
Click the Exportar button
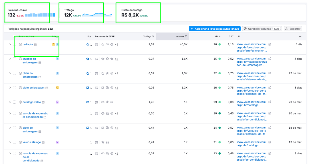293,29
